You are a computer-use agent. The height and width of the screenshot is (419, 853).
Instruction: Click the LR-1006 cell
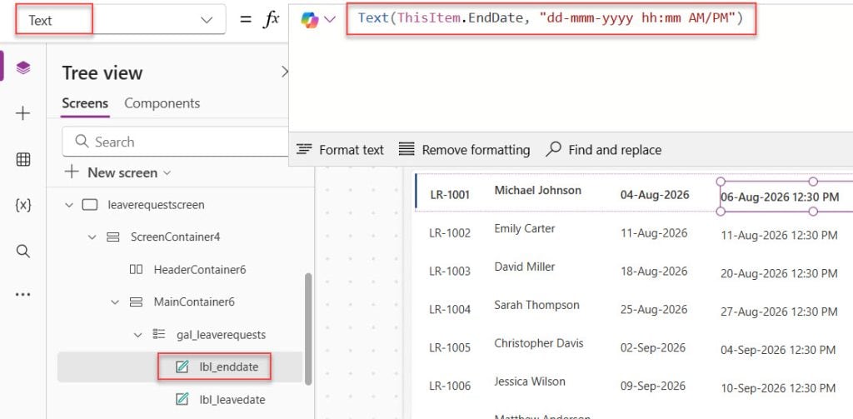coord(450,387)
